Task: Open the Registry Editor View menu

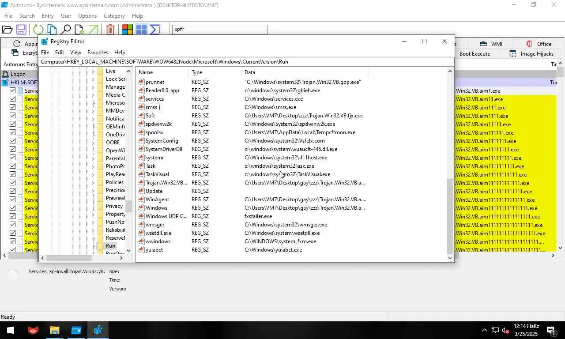Action: 75,52
